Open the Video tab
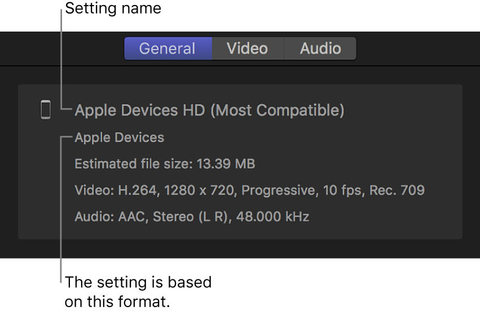Screen dimensions: 480x315 tap(247, 48)
